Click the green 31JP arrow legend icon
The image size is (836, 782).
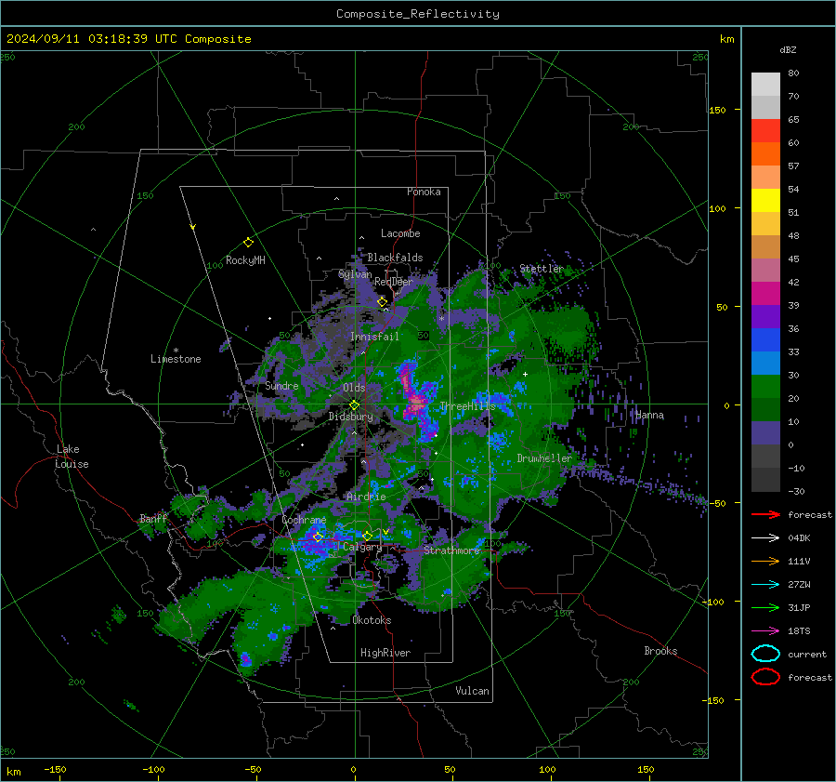(x=765, y=607)
